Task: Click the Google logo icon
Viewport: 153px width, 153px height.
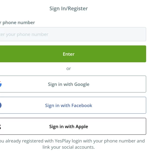Action: pyautogui.click(x=1, y=84)
